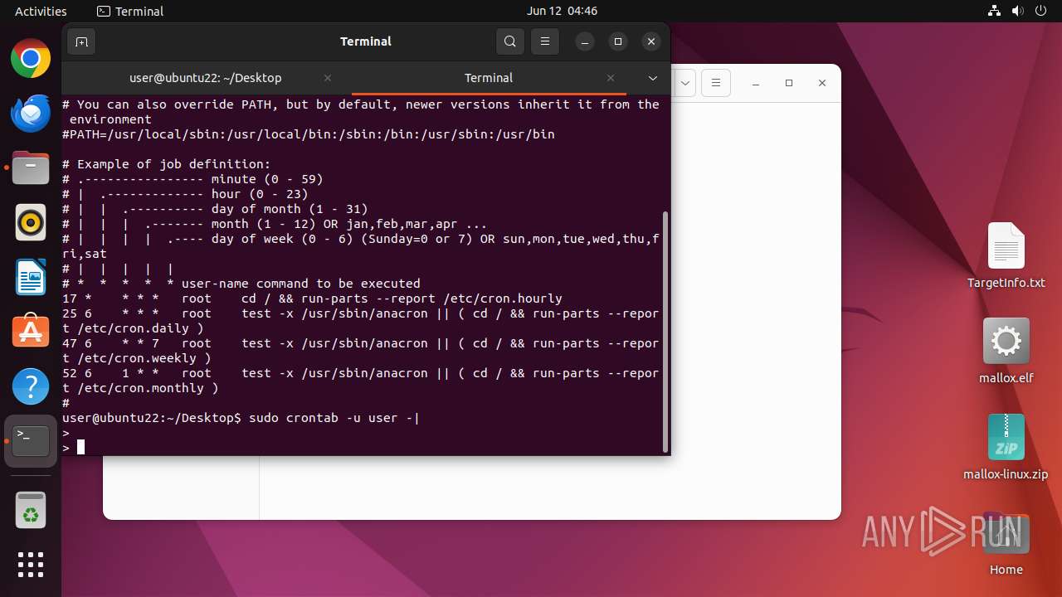Open the Files manager in dock
The height and width of the screenshot is (597, 1062).
point(31,168)
